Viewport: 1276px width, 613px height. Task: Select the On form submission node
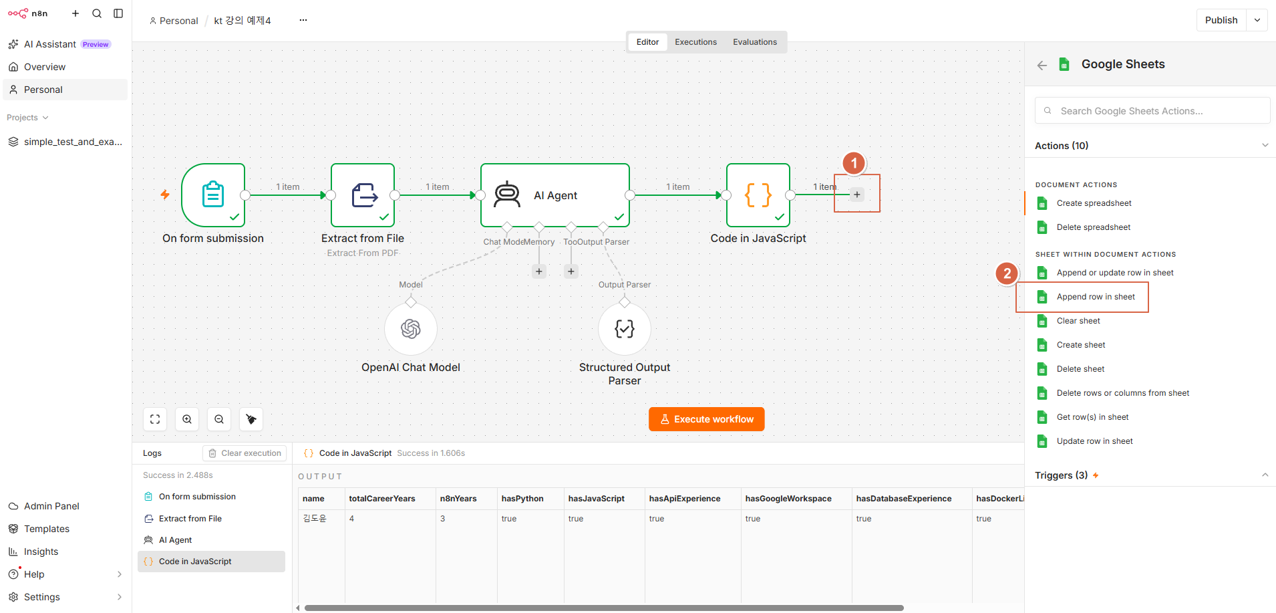(x=213, y=195)
